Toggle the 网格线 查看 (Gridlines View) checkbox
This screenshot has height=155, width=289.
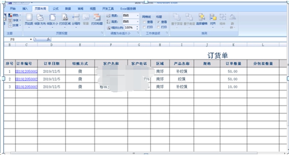pos(144,22)
